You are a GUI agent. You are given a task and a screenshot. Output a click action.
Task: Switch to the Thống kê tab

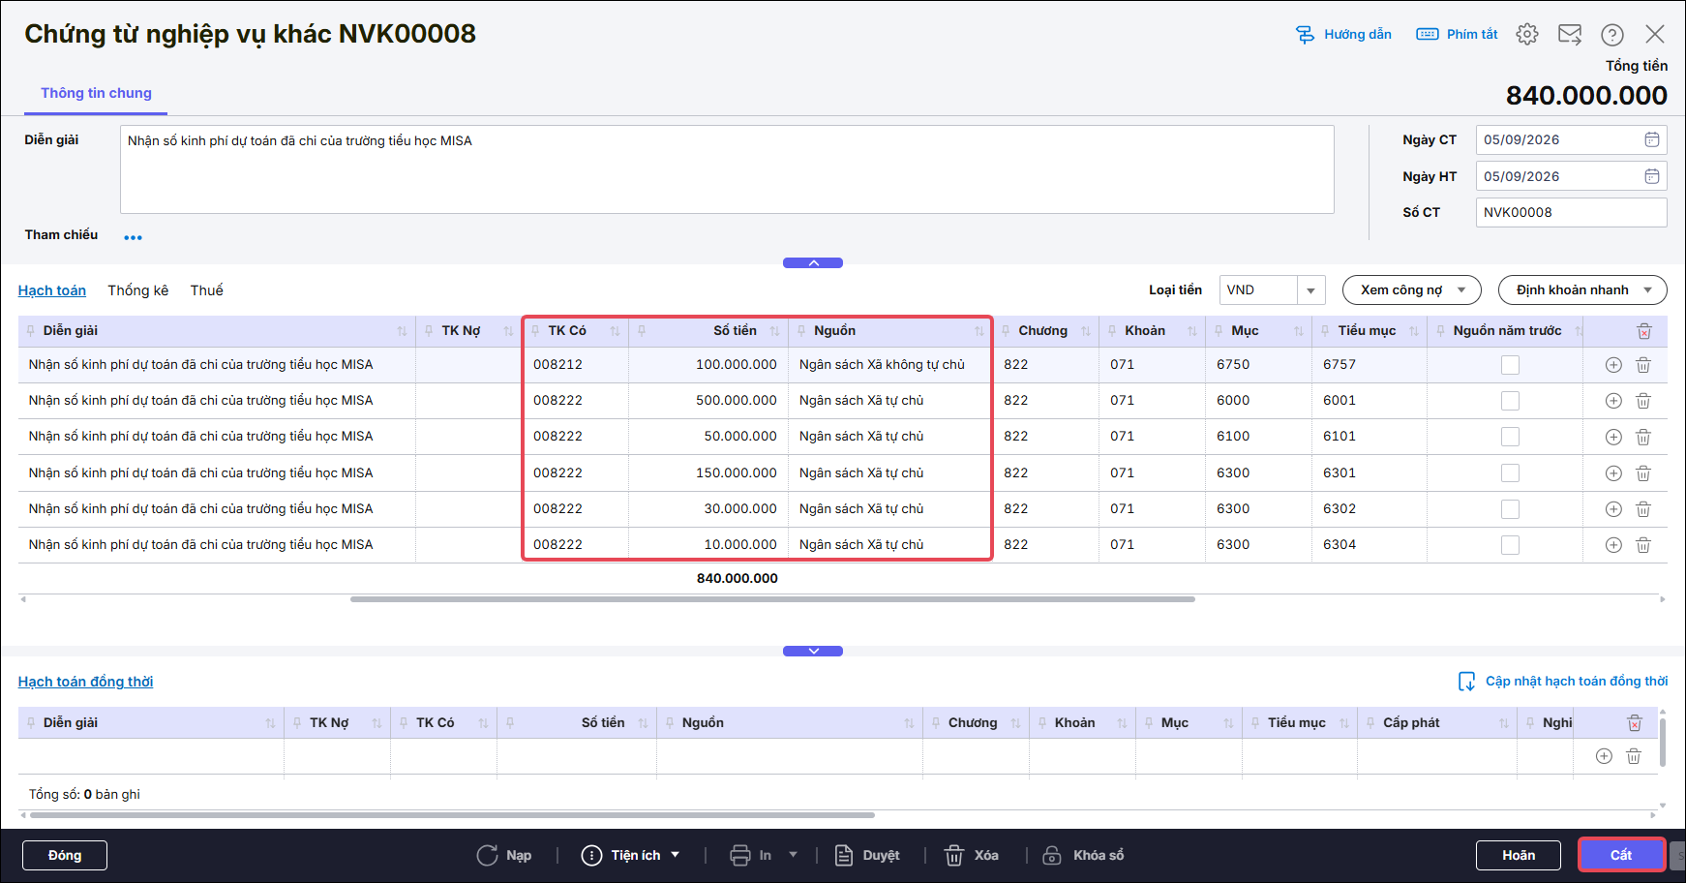click(138, 290)
